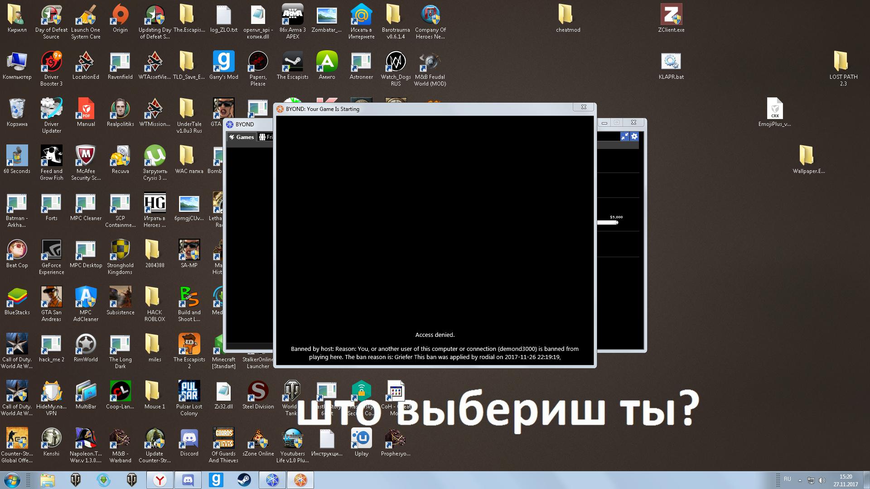Open the HACK ROBLOX folder
The image size is (870, 489).
point(155,304)
